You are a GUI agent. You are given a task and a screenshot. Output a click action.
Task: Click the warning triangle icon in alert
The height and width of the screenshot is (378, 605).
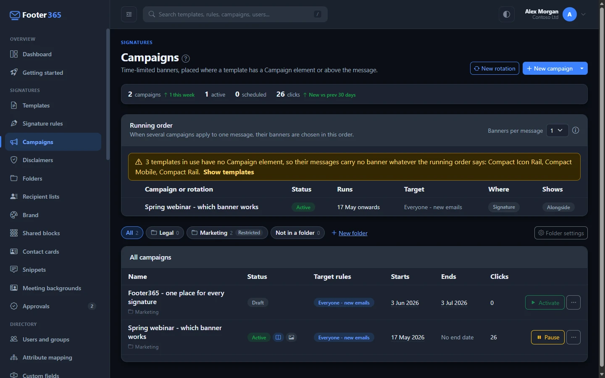pos(139,162)
